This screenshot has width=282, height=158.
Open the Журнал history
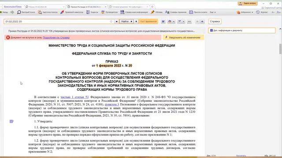(262, 12)
